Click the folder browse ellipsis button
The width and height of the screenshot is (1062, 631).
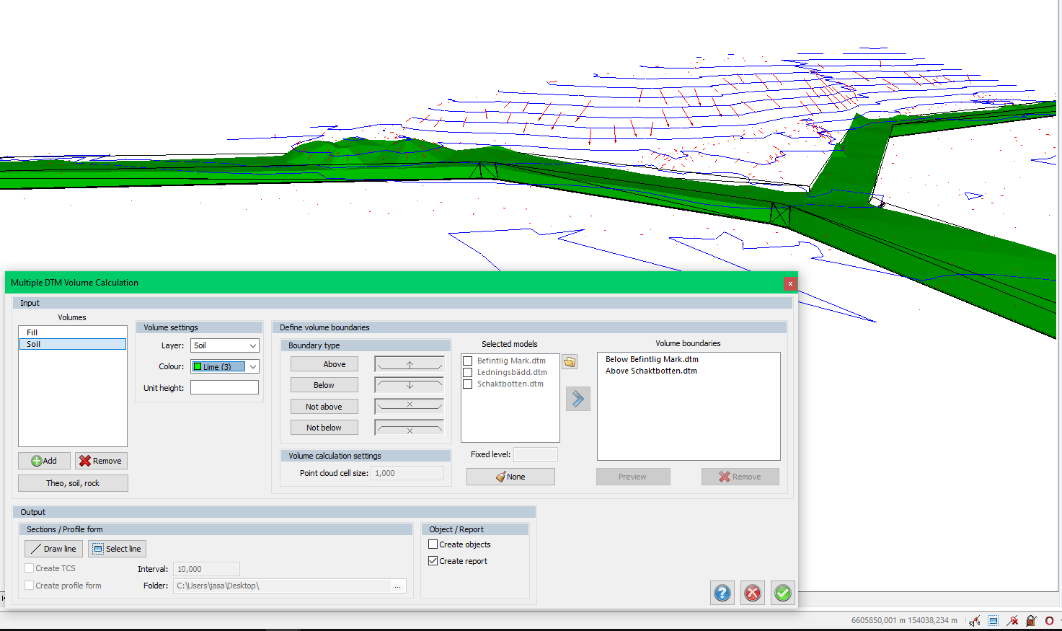tap(397, 586)
